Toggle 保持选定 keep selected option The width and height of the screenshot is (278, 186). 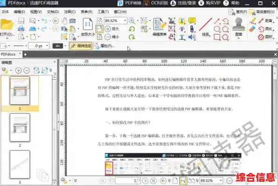[x=80, y=46]
